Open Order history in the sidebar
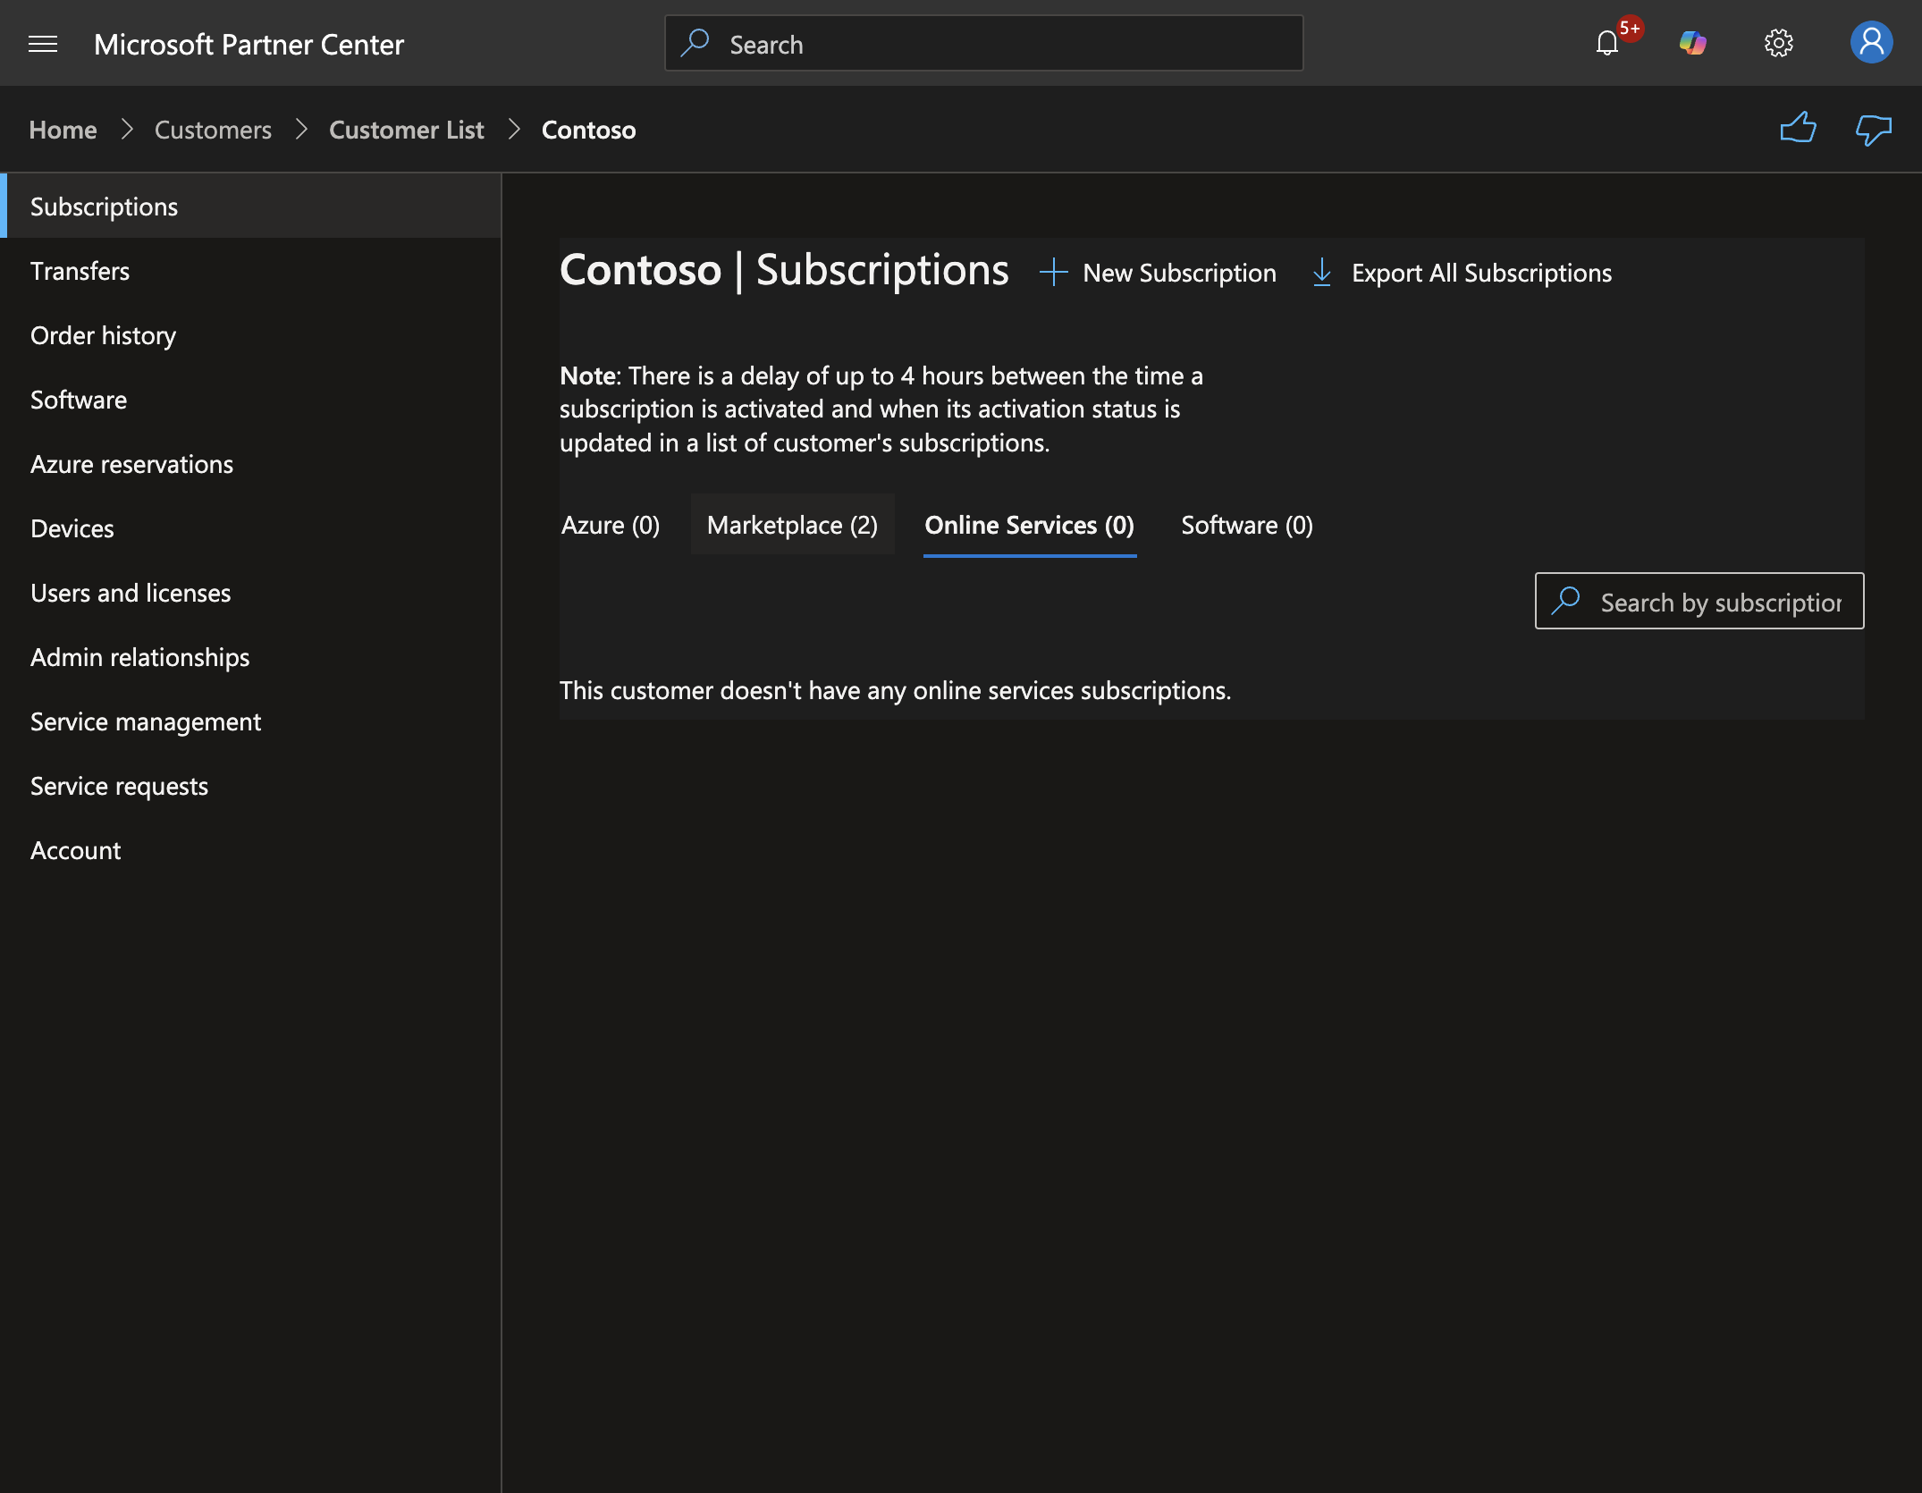 250,335
